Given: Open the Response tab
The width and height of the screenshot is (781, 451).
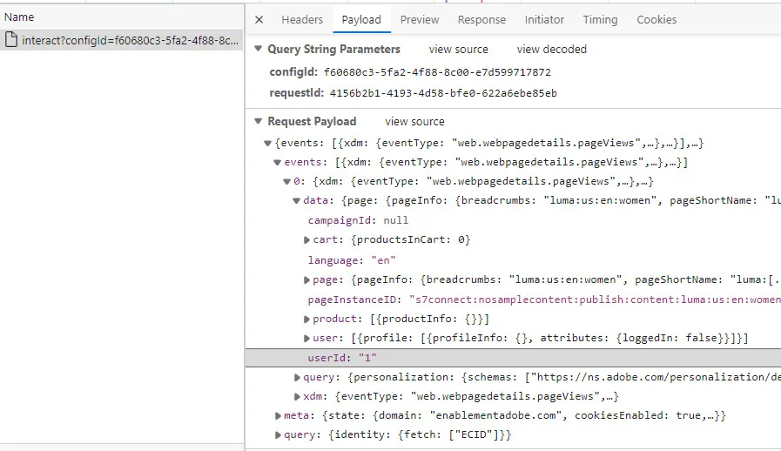Looking at the screenshot, I should pos(481,20).
